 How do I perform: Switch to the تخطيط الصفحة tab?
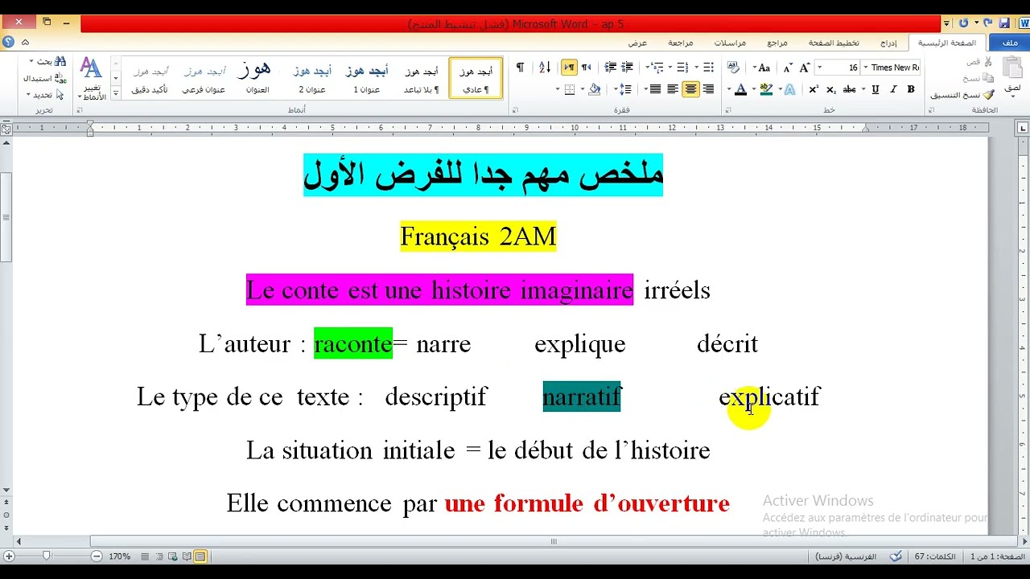[x=834, y=43]
